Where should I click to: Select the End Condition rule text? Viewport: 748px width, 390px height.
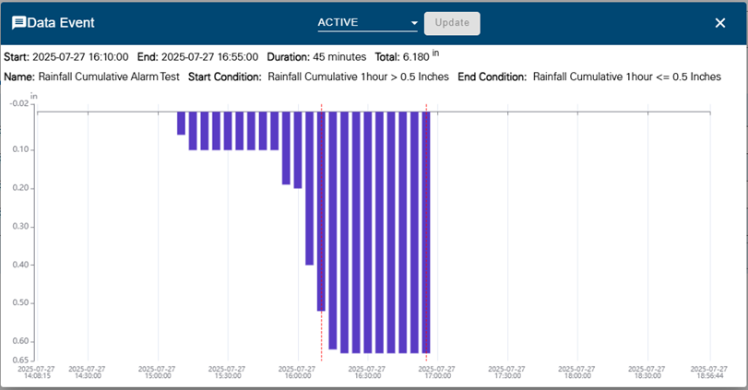[x=626, y=77]
